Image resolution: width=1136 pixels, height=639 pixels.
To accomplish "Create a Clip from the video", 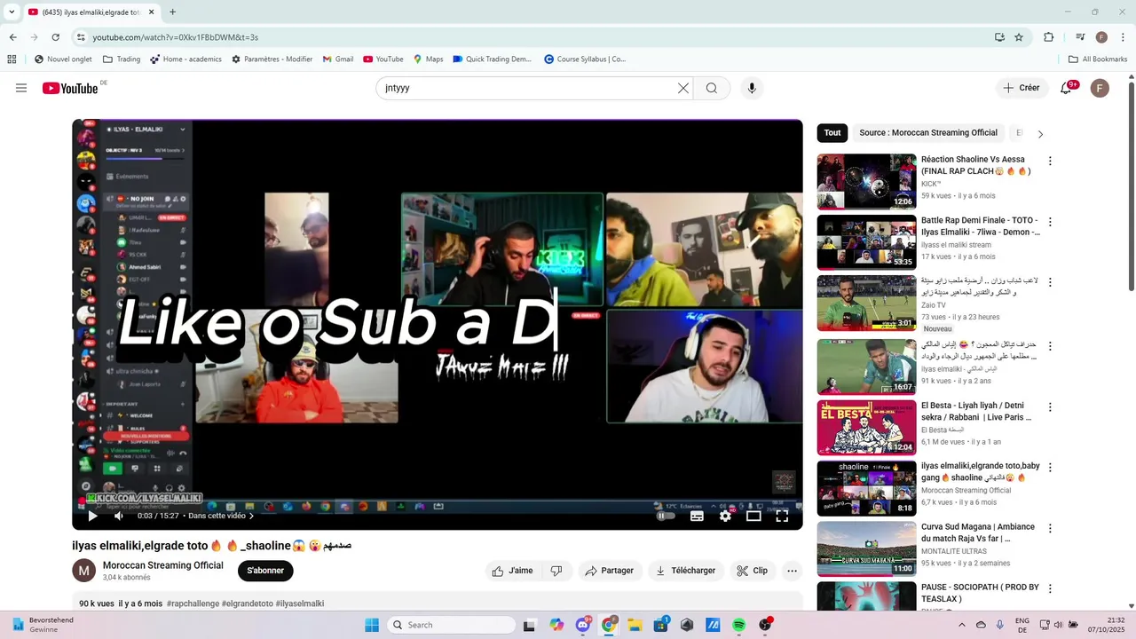I will 753,571.
